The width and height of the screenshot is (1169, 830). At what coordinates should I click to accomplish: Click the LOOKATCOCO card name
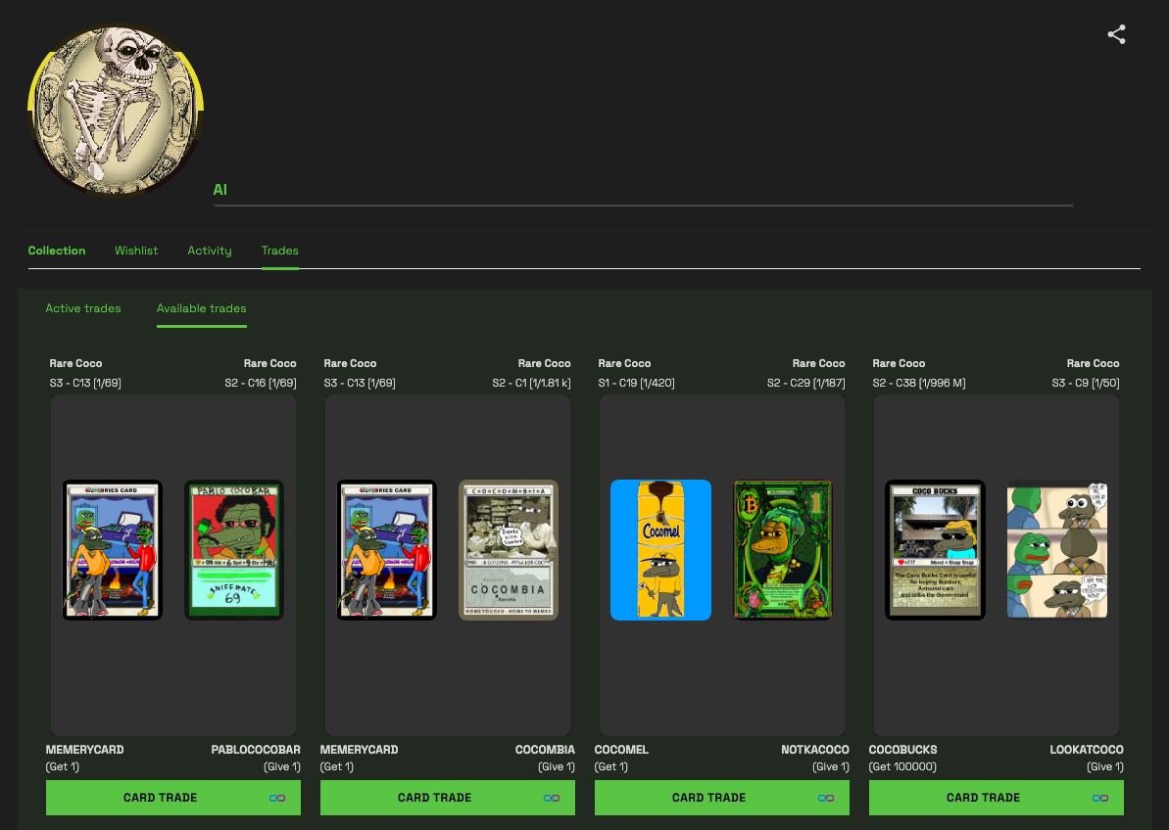coord(1087,750)
